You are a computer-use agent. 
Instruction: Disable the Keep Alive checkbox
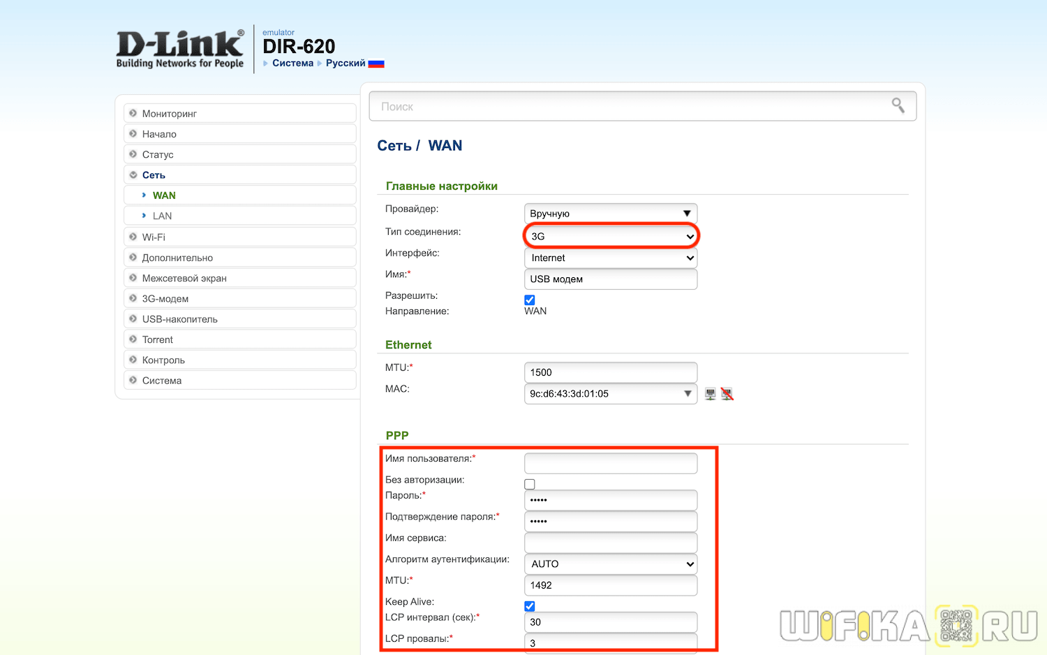(x=530, y=606)
